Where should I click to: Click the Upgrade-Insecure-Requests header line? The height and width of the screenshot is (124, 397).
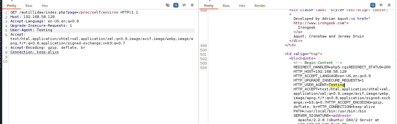(41, 25)
